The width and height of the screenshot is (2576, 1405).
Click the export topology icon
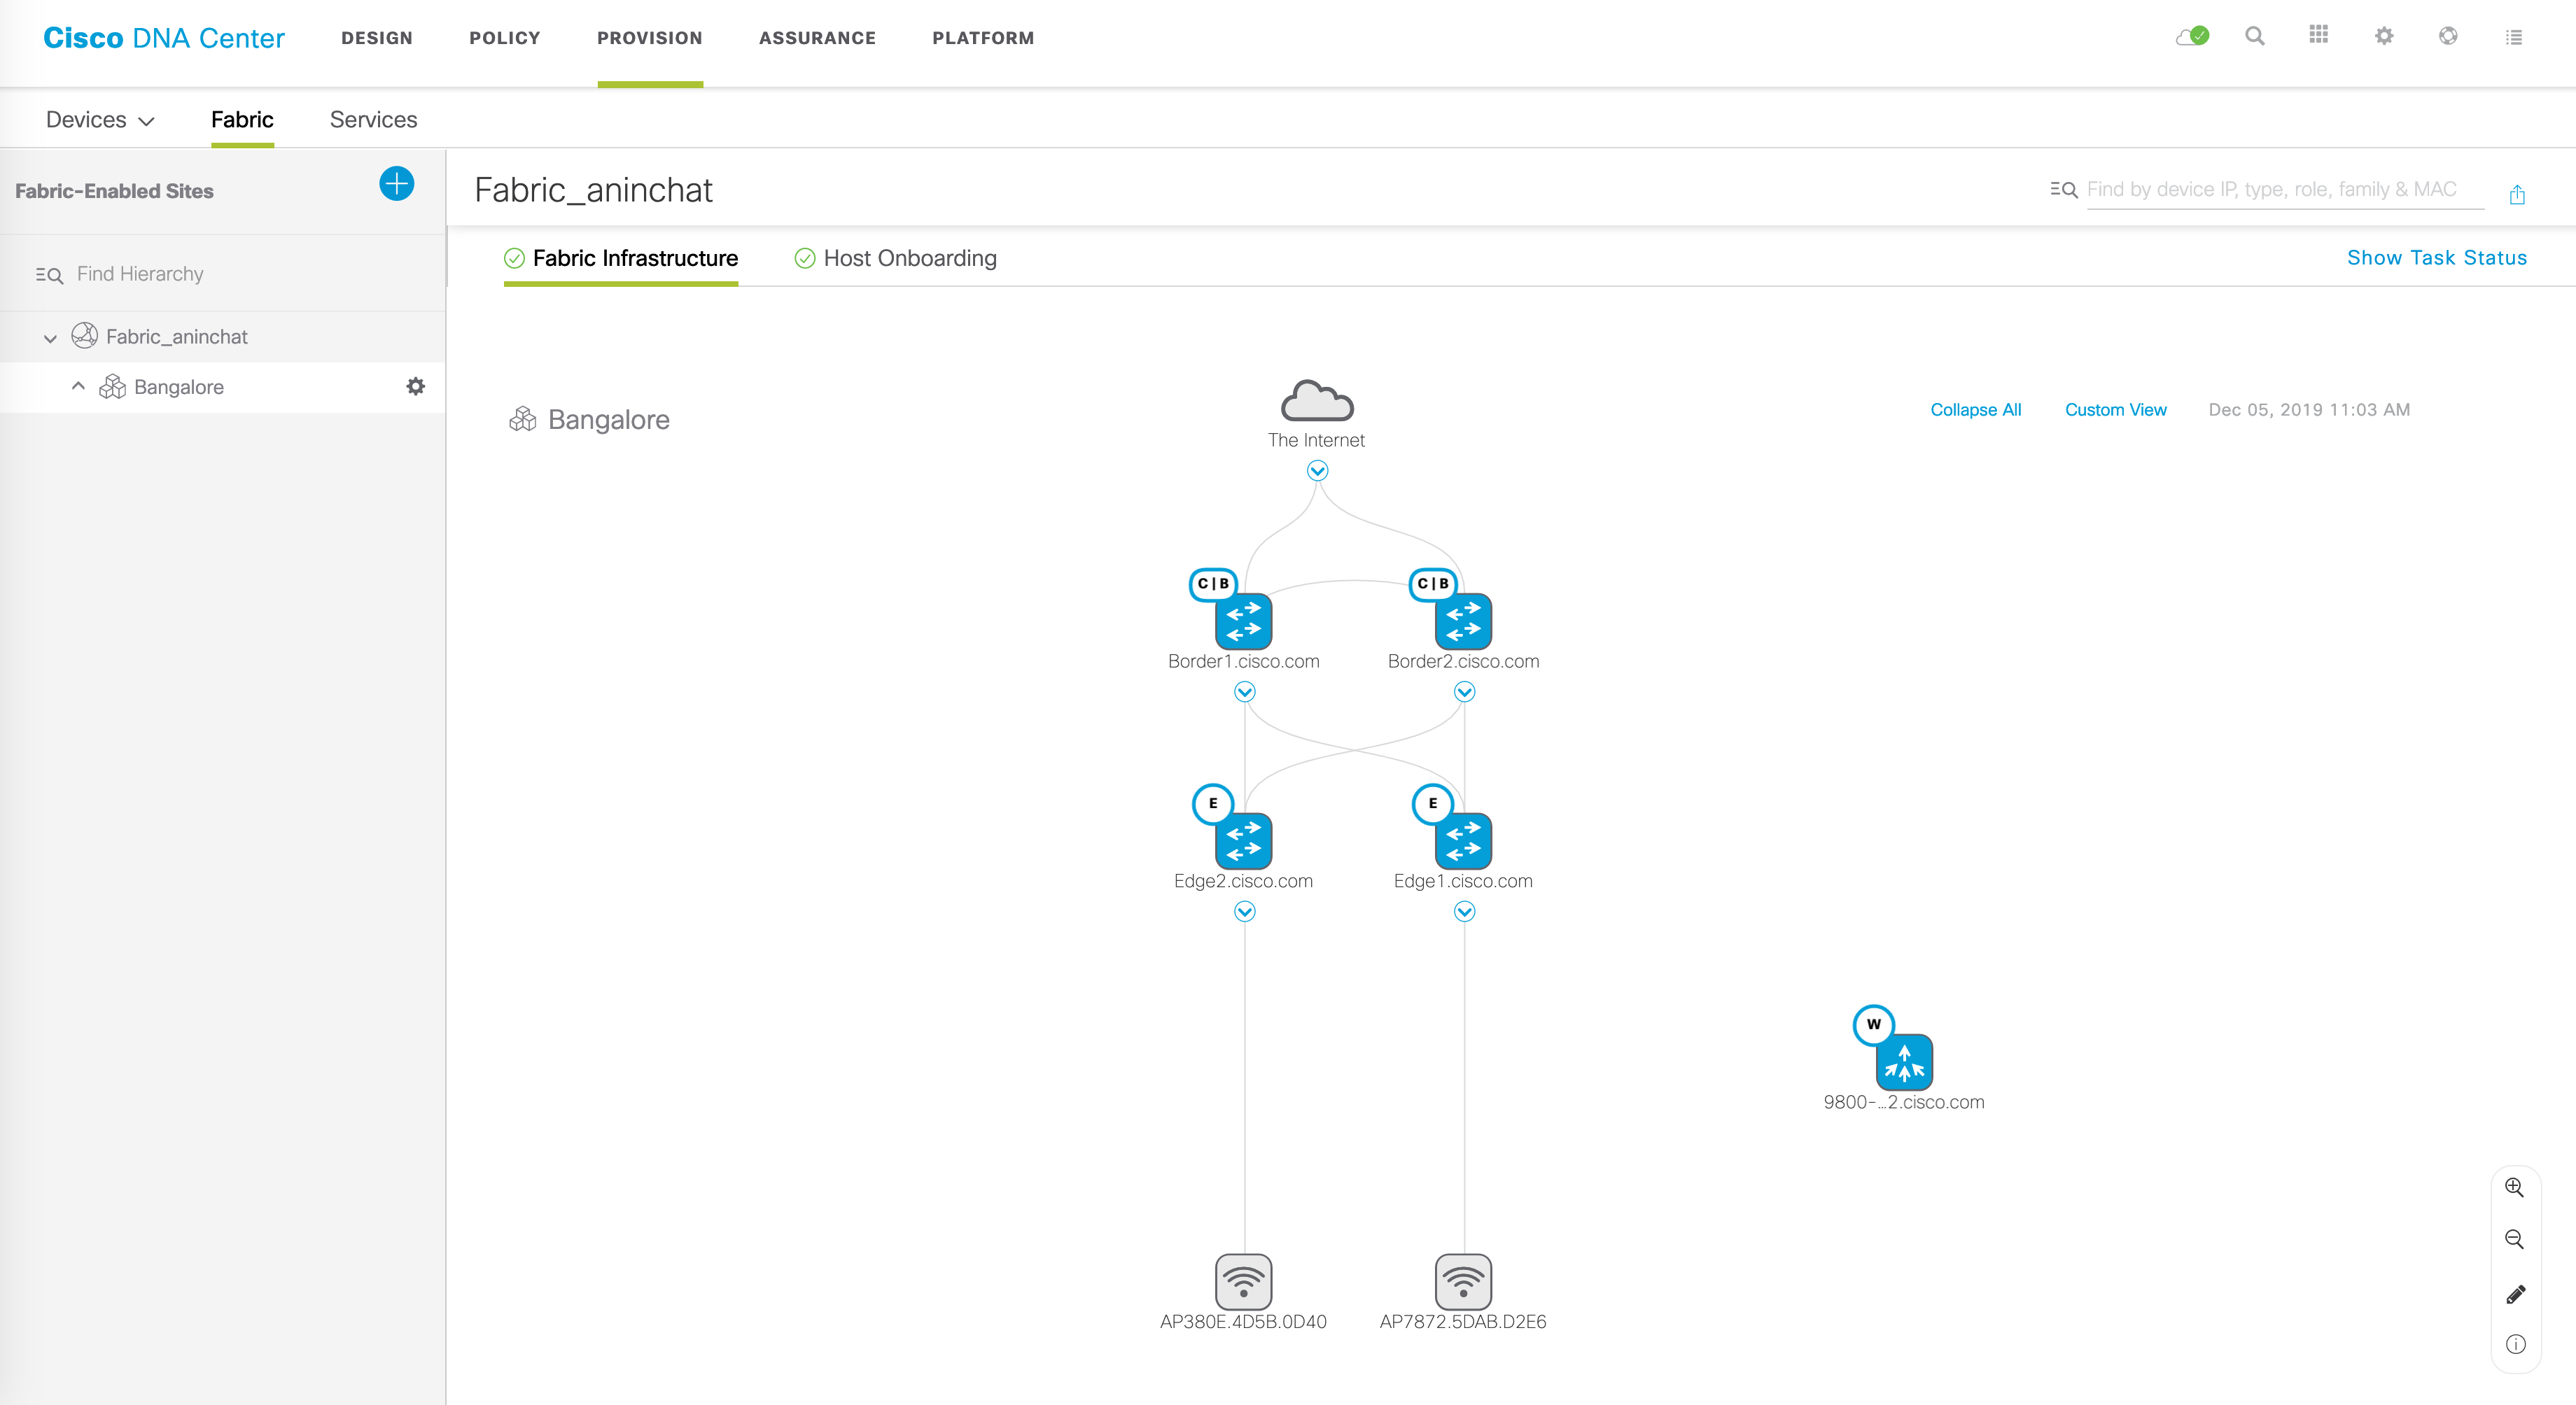pos(2517,194)
